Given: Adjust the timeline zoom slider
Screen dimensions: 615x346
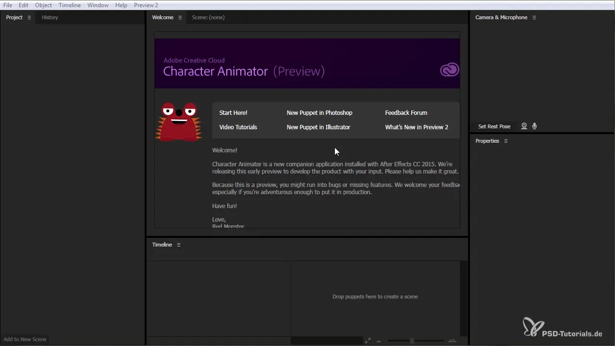Looking at the screenshot, I should [x=412, y=340].
